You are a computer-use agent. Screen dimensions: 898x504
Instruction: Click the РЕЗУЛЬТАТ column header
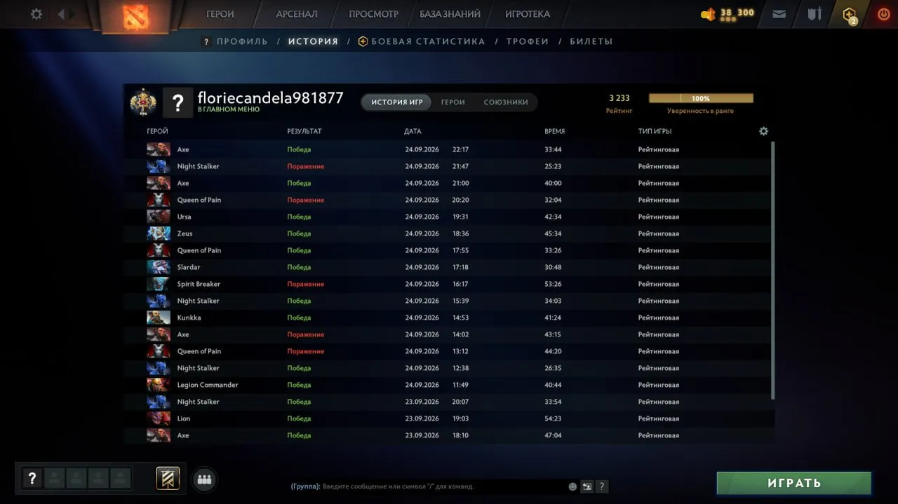point(304,131)
